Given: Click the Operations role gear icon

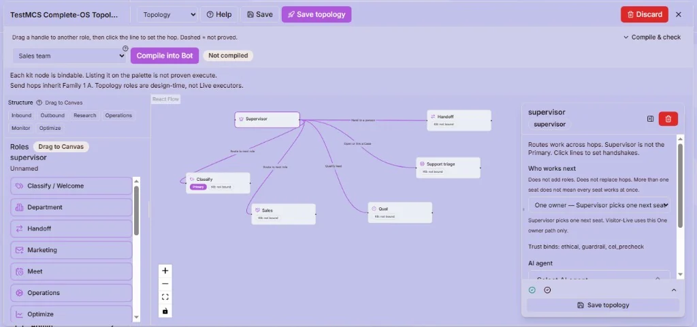Looking at the screenshot, I should point(19,293).
